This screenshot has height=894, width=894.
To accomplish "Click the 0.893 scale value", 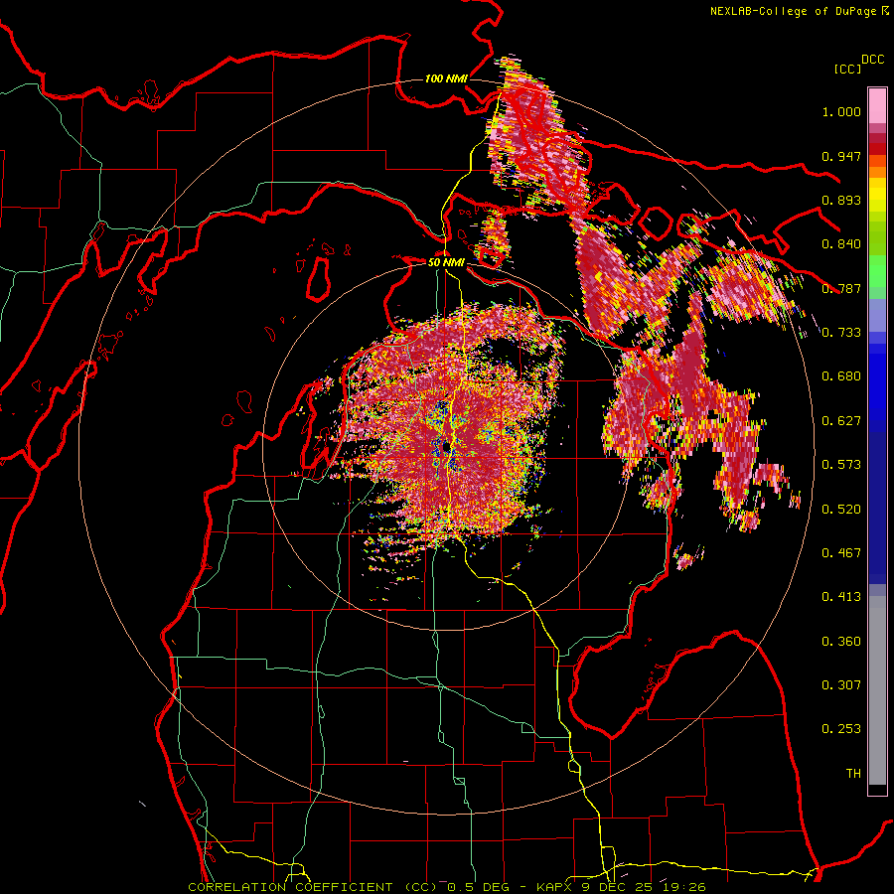I will 841,200.
